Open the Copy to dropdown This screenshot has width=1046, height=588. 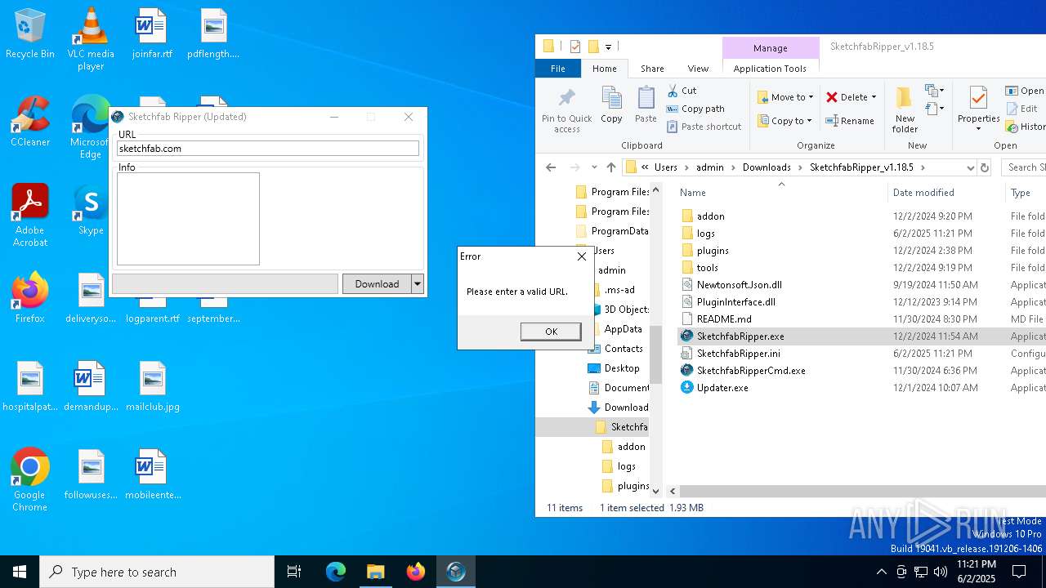pyautogui.click(x=784, y=121)
